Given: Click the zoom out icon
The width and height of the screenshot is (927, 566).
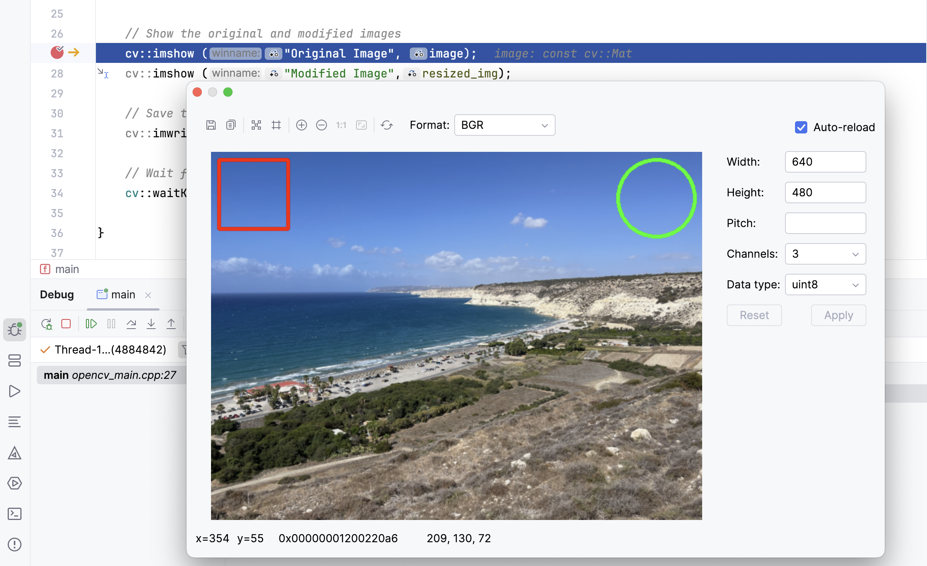Looking at the screenshot, I should tap(320, 125).
